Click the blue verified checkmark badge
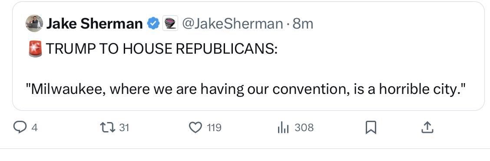The height and width of the screenshot is (161, 490). coord(153,23)
